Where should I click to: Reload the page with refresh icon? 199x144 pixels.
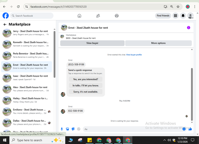click(18, 7)
